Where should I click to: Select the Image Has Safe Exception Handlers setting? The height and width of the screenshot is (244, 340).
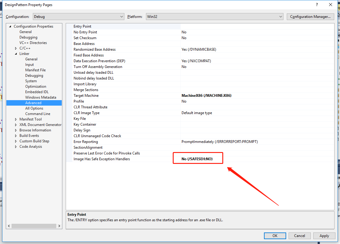point(102,159)
